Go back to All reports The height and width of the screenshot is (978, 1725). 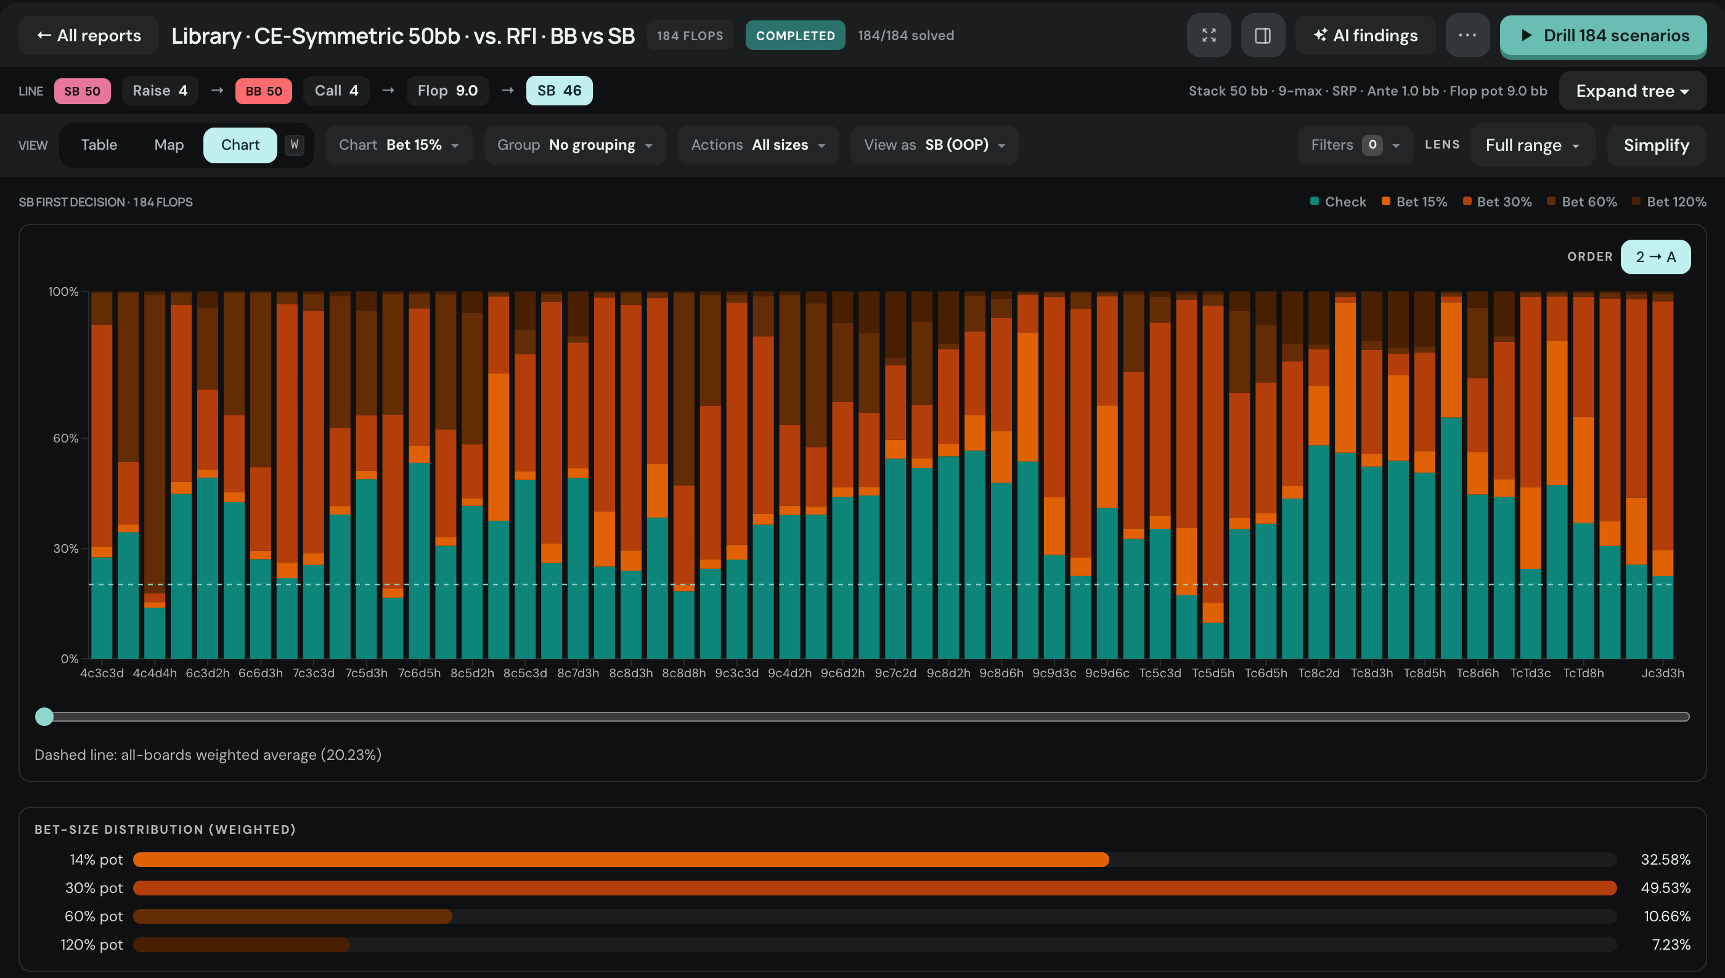pyautogui.click(x=89, y=36)
